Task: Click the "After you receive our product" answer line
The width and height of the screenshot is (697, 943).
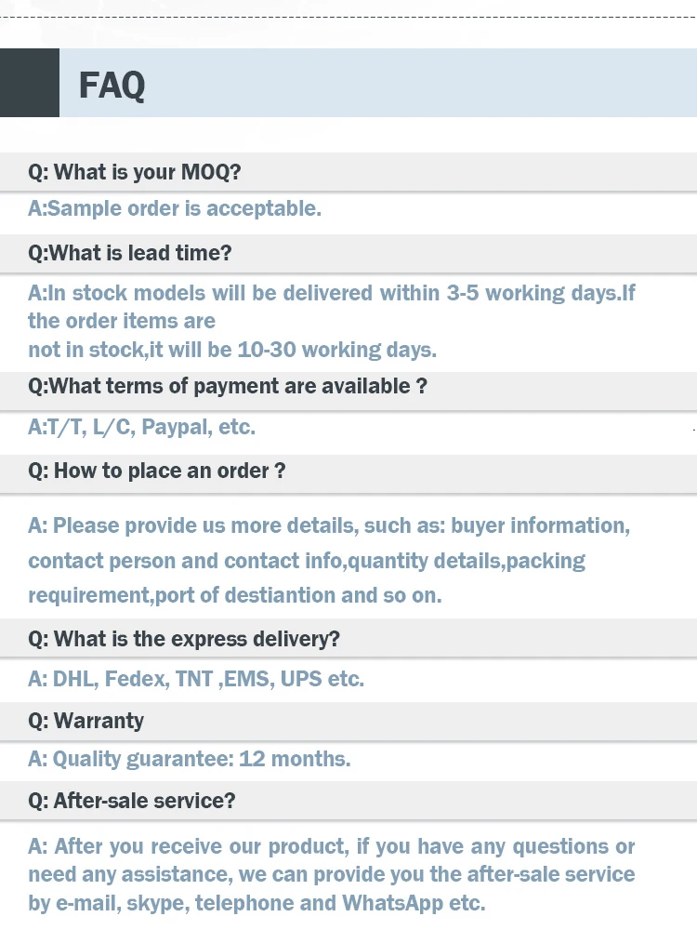Action: click(332, 846)
